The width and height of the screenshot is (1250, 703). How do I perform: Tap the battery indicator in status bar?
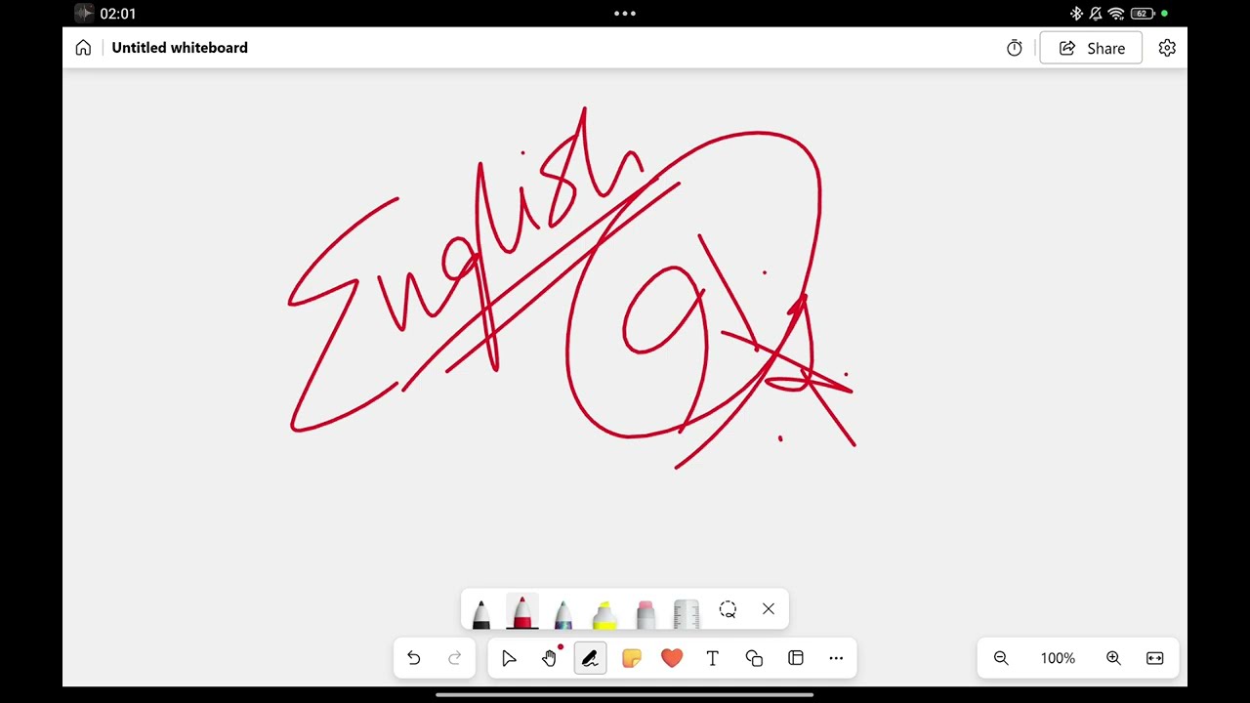point(1145,14)
